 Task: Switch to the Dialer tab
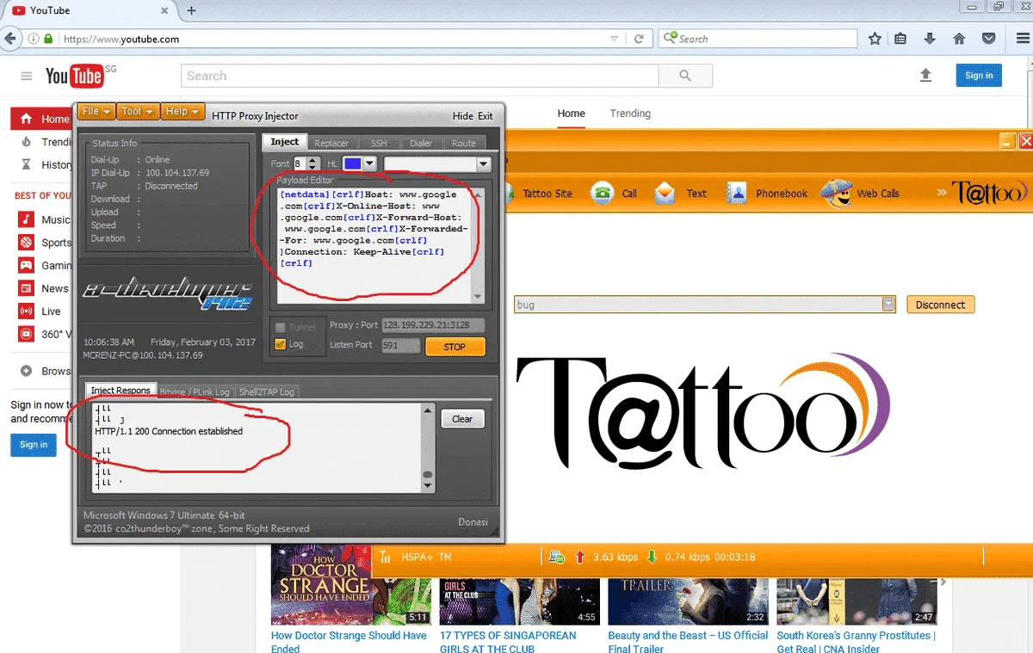tap(421, 143)
